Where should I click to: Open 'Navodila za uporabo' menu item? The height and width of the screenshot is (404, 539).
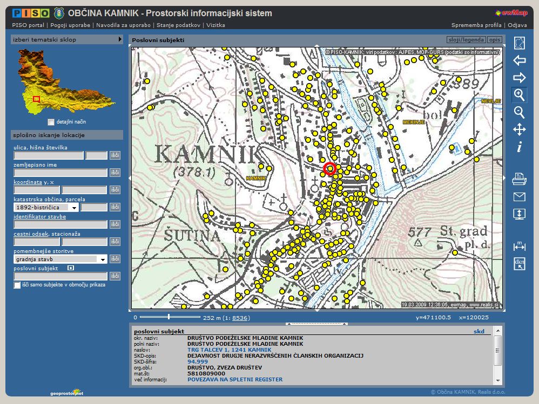pyautogui.click(x=124, y=25)
